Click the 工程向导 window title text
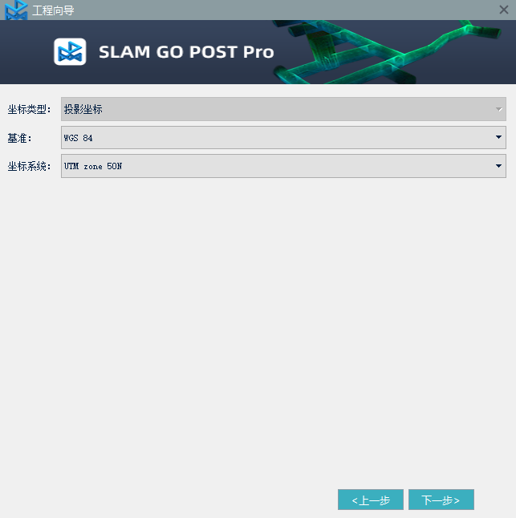 pos(53,10)
